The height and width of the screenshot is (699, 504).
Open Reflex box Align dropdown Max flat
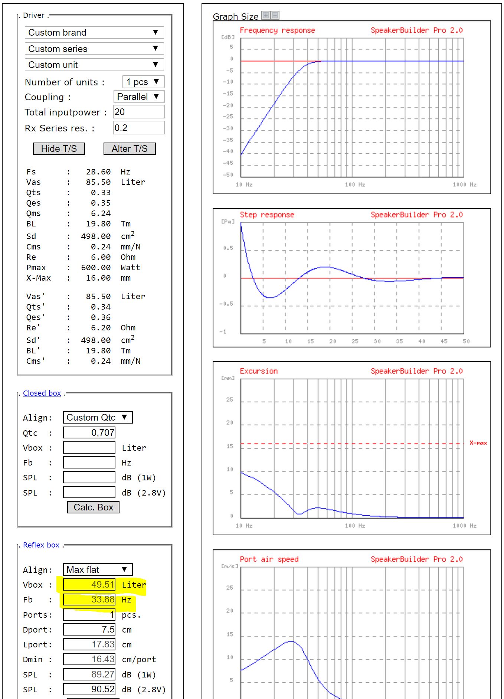[x=98, y=569]
